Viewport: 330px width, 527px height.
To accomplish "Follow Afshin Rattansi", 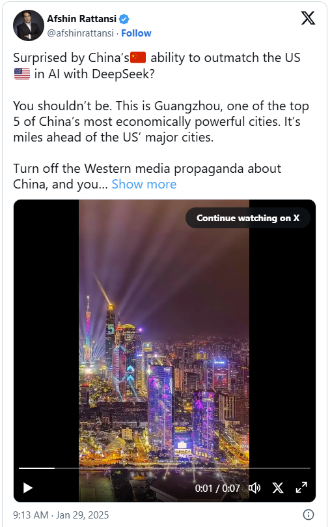I will pyautogui.click(x=136, y=33).
